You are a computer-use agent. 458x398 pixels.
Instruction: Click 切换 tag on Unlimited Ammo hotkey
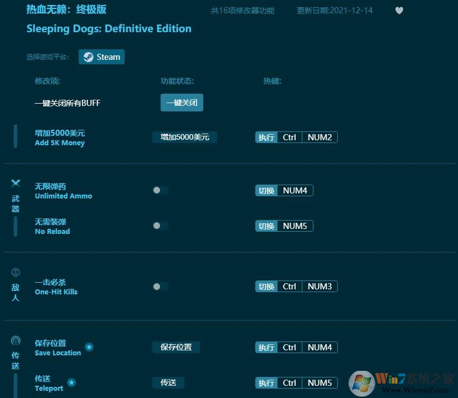point(266,191)
